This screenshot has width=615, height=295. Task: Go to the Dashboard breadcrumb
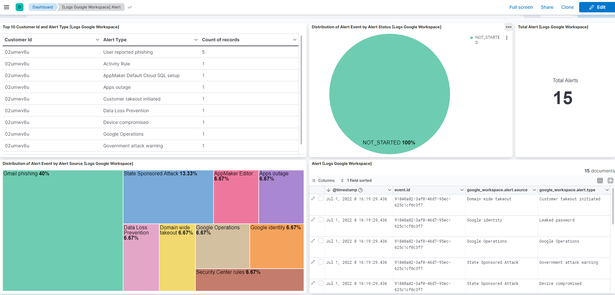point(42,7)
